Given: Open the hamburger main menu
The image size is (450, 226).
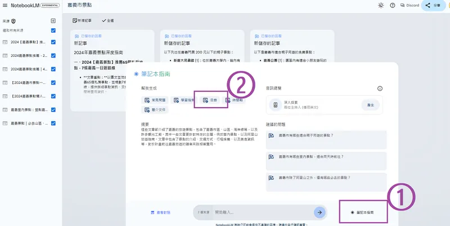Looking at the screenshot, I should 5,6.
